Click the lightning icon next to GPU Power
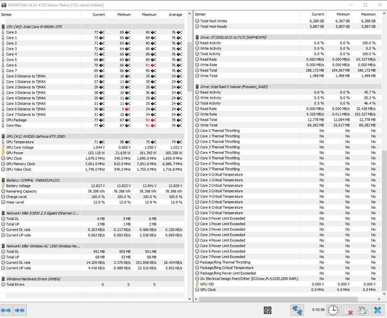The width and height of the screenshot is (387, 318). tap(3, 153)
